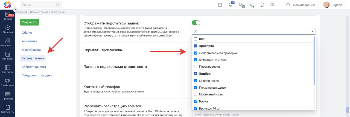
Task: Open notifications bell icon
Action: coord(231,5)
